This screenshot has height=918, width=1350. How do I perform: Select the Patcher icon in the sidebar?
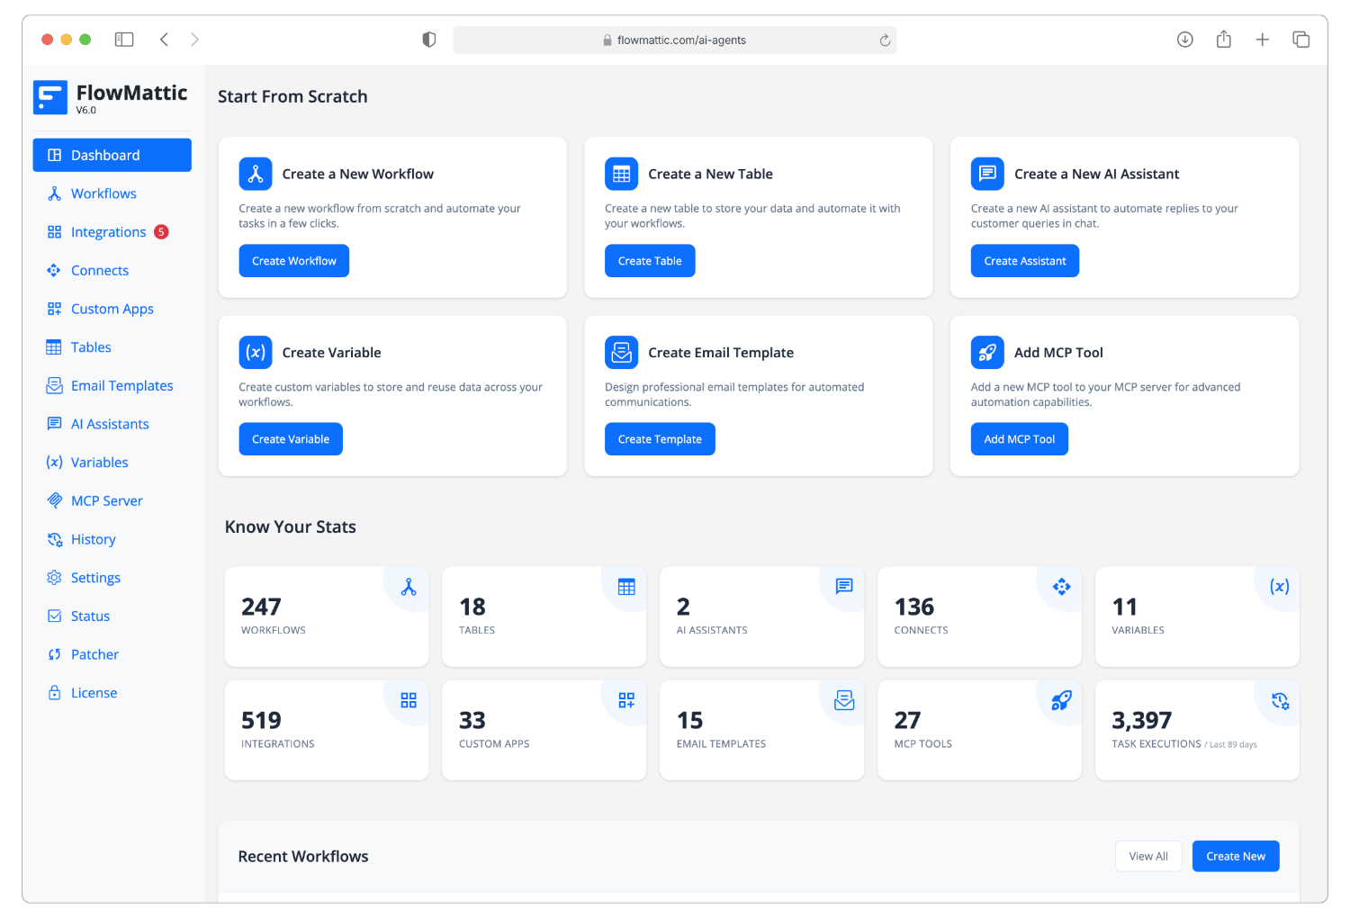55,654
